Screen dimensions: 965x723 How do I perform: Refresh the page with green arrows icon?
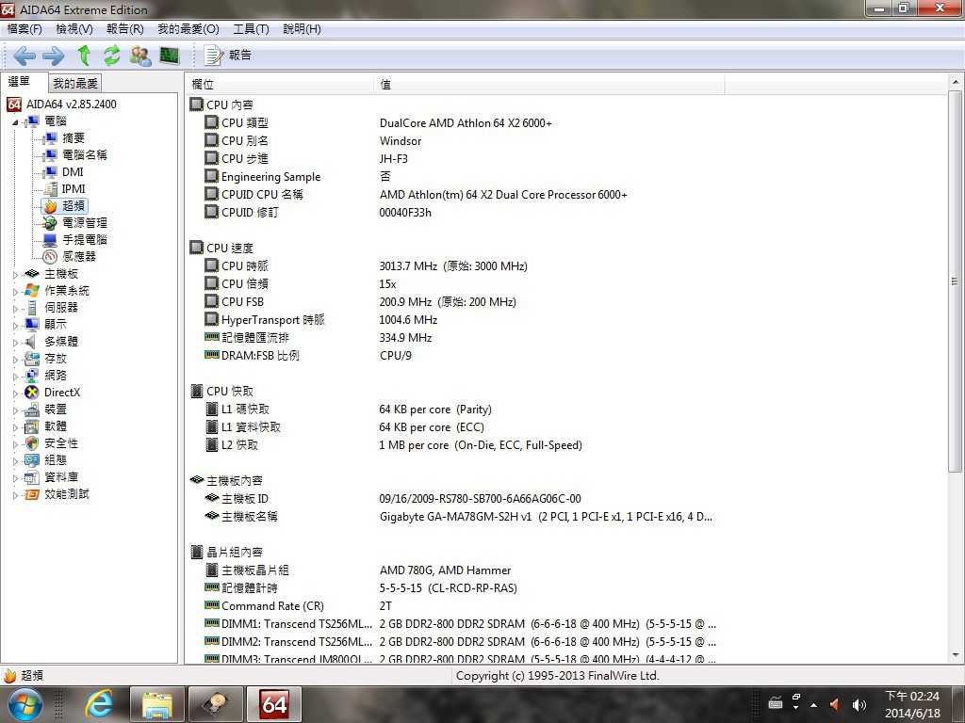click(111, 56)
